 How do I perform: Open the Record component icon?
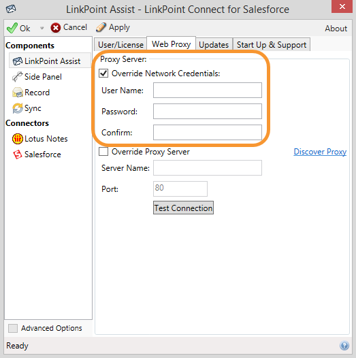17,93
